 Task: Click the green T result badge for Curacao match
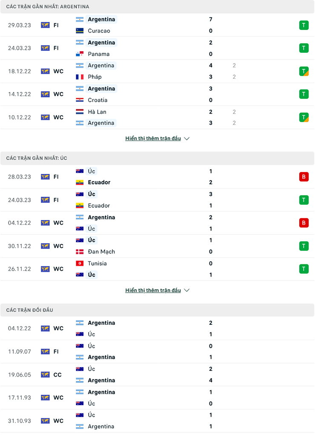point(304,25)
